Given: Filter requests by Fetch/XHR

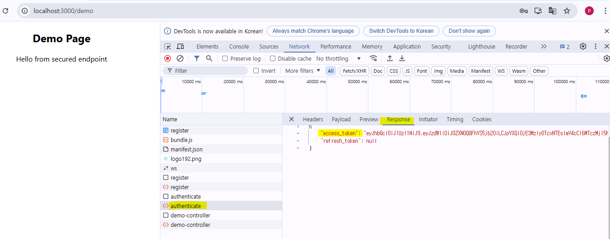Looking at the screenshot, I should click(x=355, y=71).
